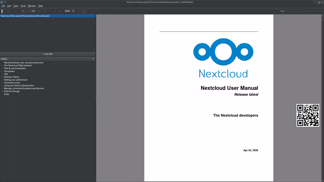Click the 'Apr 02, 2026' date text

point(251,150)
